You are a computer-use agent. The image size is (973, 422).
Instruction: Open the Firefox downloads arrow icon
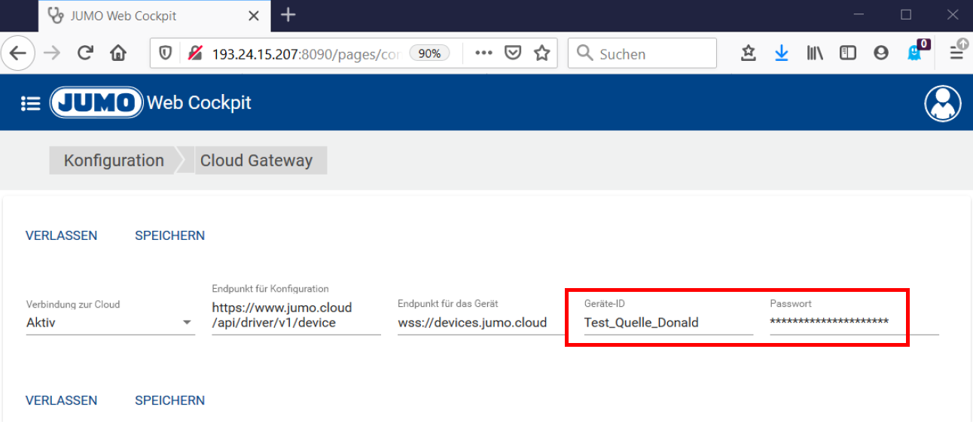pos(782,53)
